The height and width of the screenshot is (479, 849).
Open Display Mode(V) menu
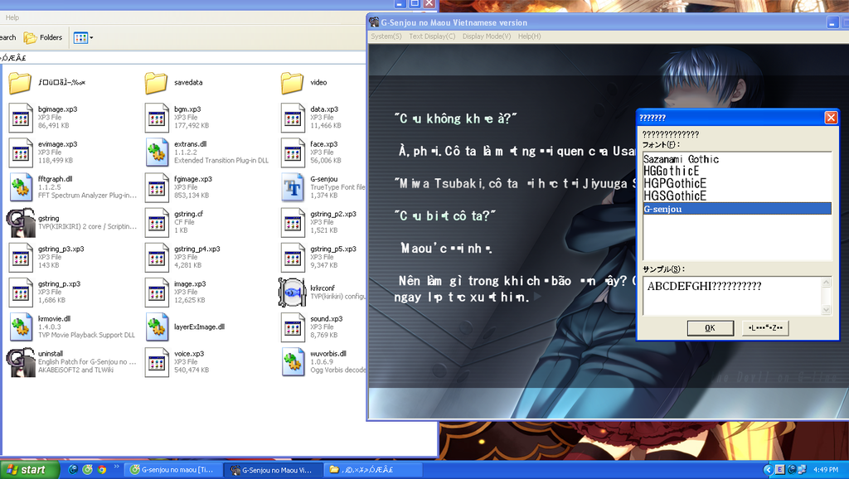coord(486,36)
